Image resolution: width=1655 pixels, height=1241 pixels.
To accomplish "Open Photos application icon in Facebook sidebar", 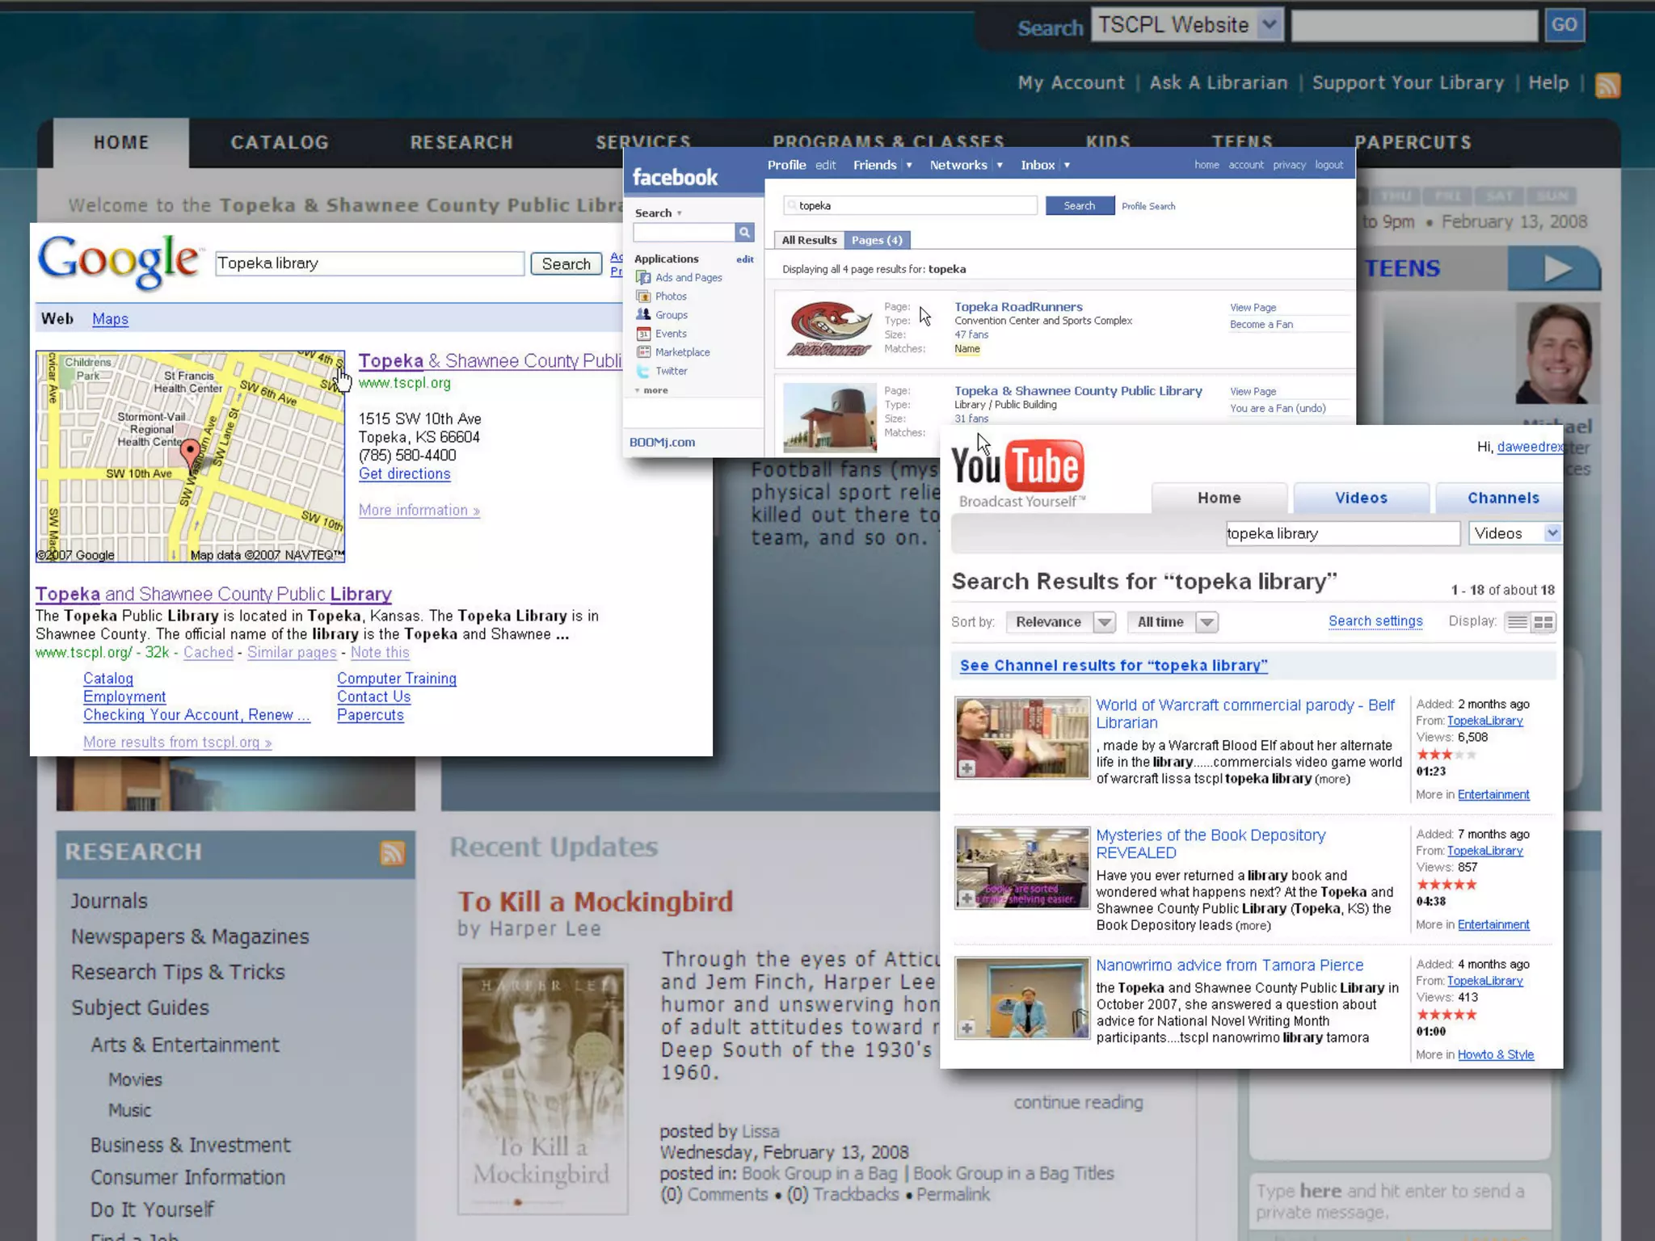I will 643,297.
